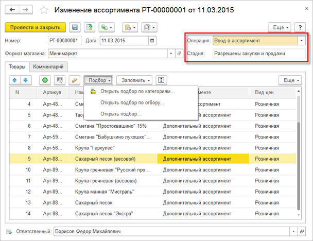Select row Сметана "Простоквашино" 15%

click(153, 126)
